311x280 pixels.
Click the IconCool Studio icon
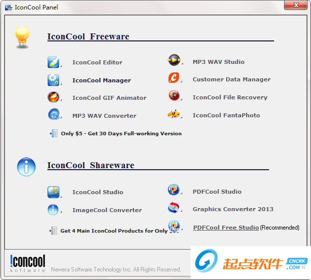(x=53, y=192)
